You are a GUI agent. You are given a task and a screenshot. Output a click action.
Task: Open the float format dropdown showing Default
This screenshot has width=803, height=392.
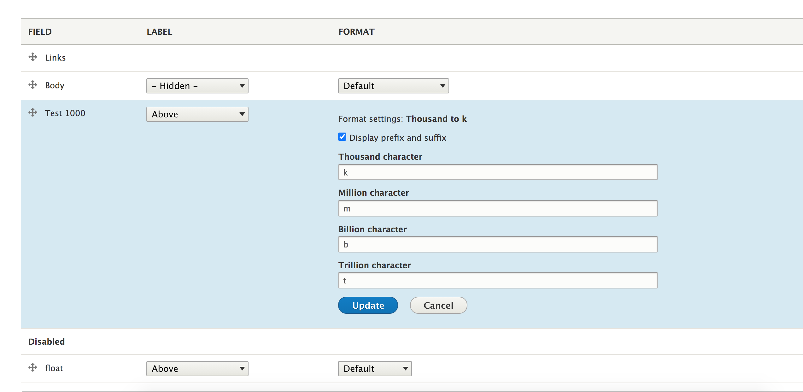coord(375,368)
